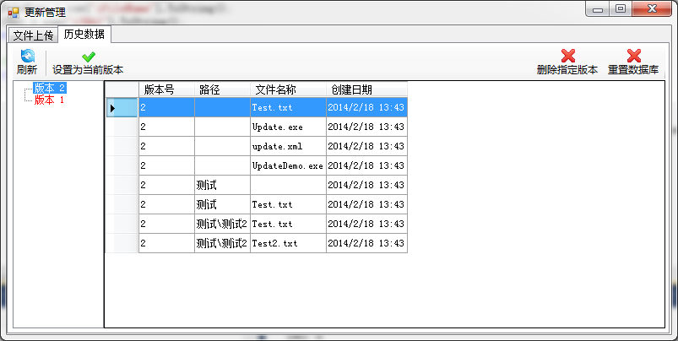Click the 更新管理 window title icon

tap(14, 12)
